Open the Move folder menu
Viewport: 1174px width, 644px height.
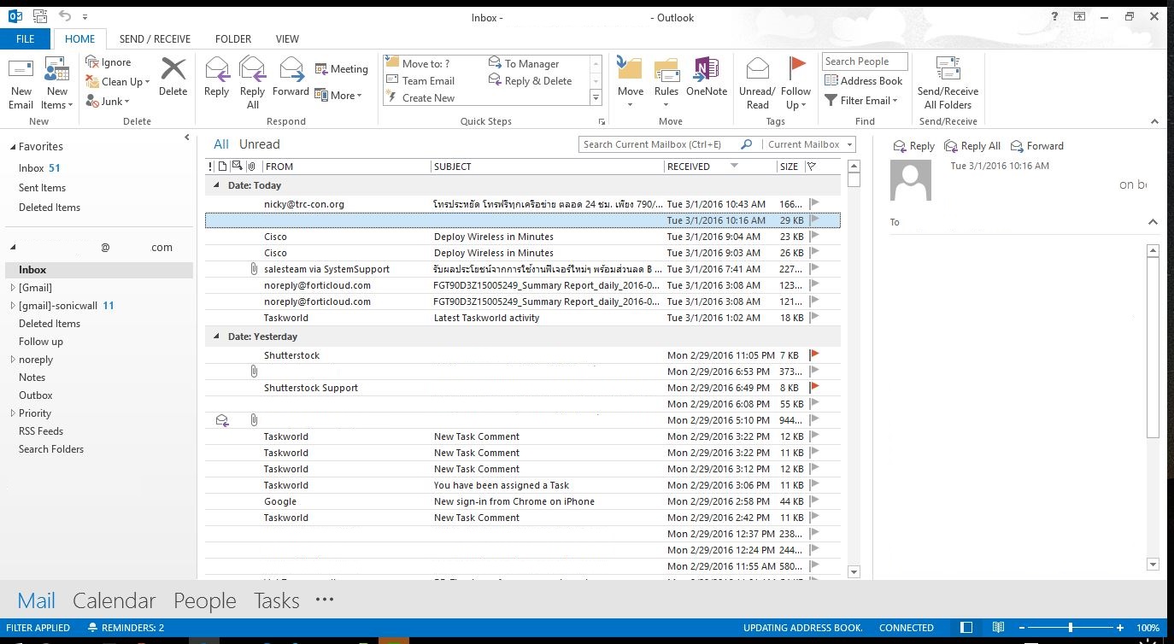pyautogui.click(x=630, y=84)
